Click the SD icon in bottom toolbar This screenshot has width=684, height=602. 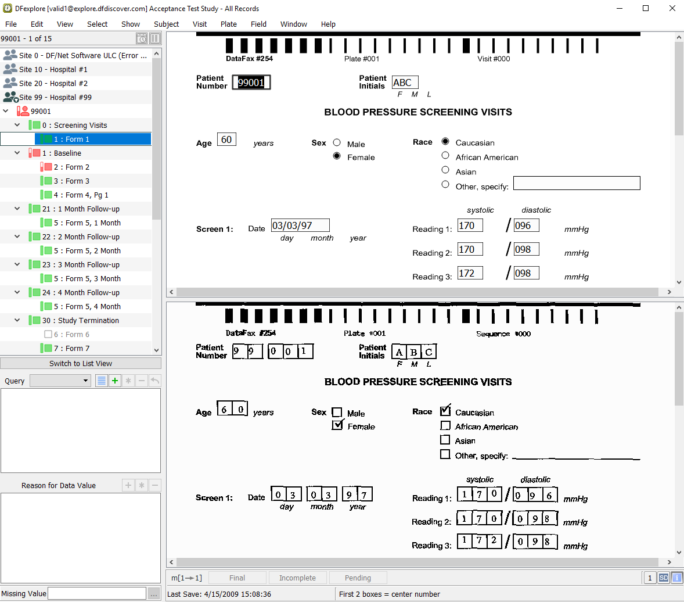click(663, 578)
